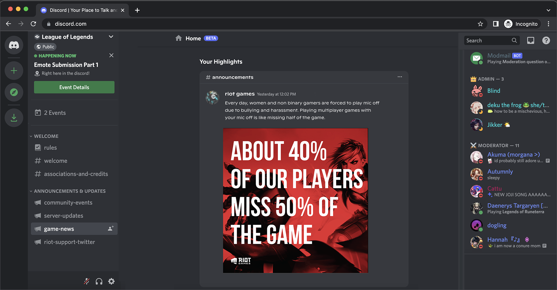Click the Event Details button

(74, 87)
